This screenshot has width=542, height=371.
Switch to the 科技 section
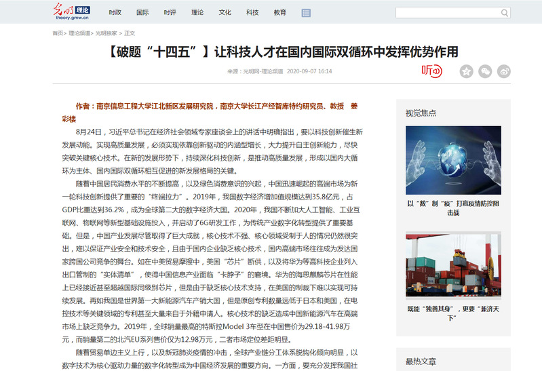click(252, 13)
